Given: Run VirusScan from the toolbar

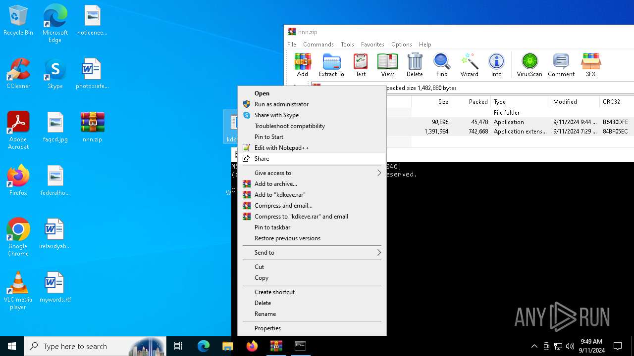Looking at the screenshot, I should (529, 65).
